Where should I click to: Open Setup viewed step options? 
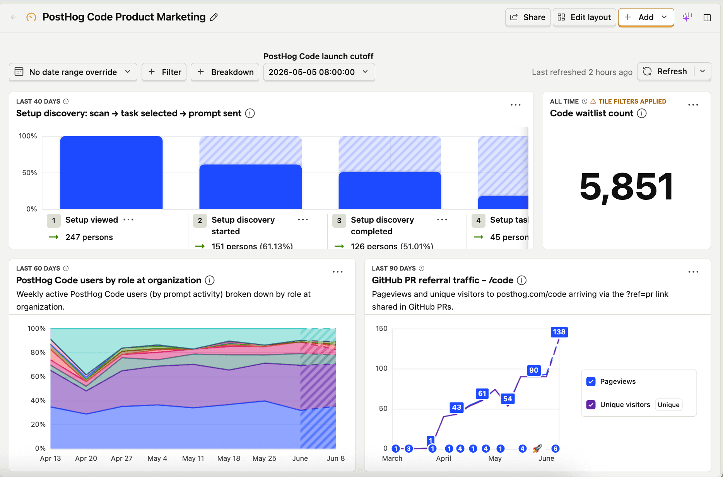[128, 220]
